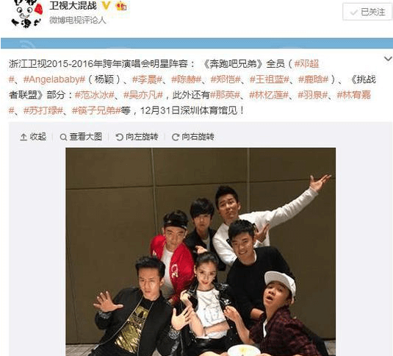
Task: Rotate image left with 向左旋转
Action: (137, 137)
